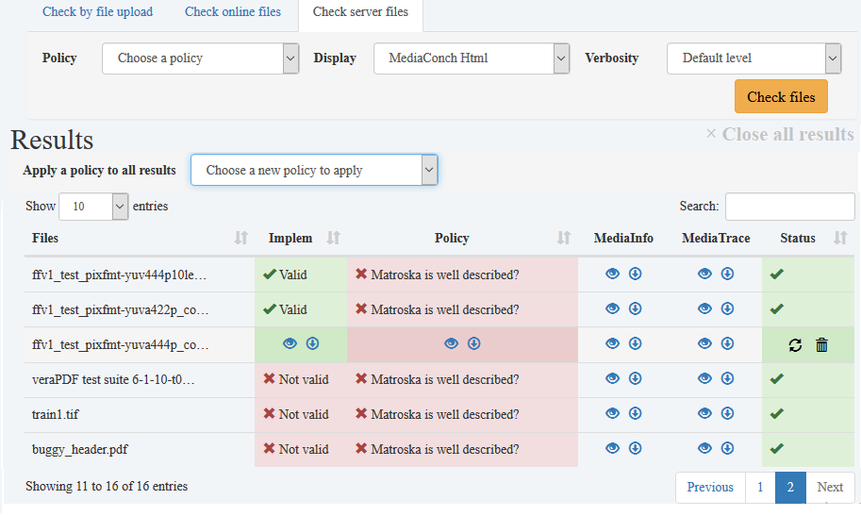Expand the Display format dropdown (MediaConch Html)
This screenshot has width=861, height=516.
[x=472, y=58]
